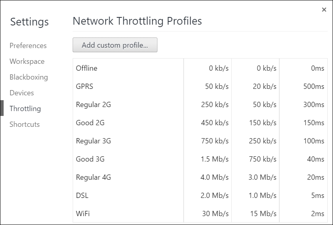Switch to the Workspace tab
The image size is (333, 225).
click(27, 61)
